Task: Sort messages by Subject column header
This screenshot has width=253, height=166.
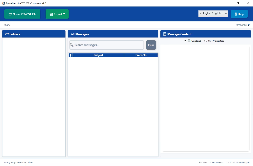Action: tap(98, 55)
